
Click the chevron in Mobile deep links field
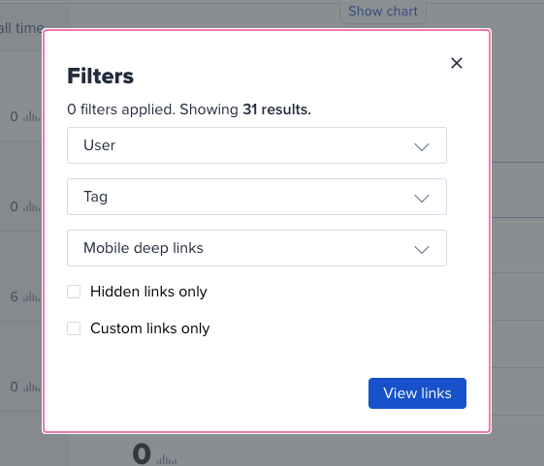(x=422, y=249)
